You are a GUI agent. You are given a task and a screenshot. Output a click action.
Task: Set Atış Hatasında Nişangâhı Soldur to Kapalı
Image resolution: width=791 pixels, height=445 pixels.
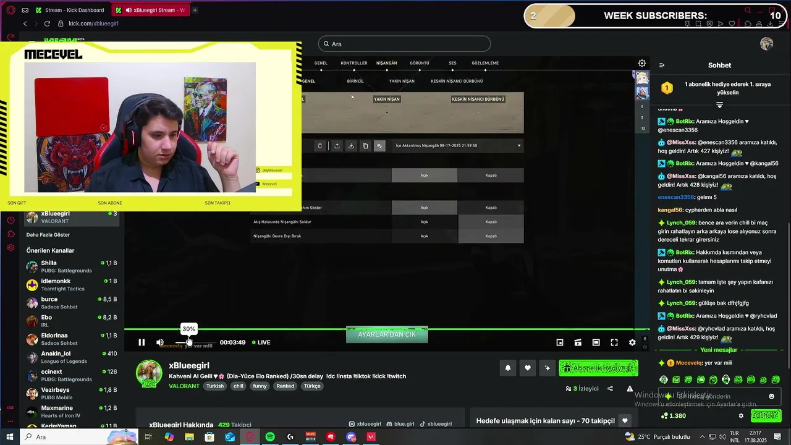491,222
